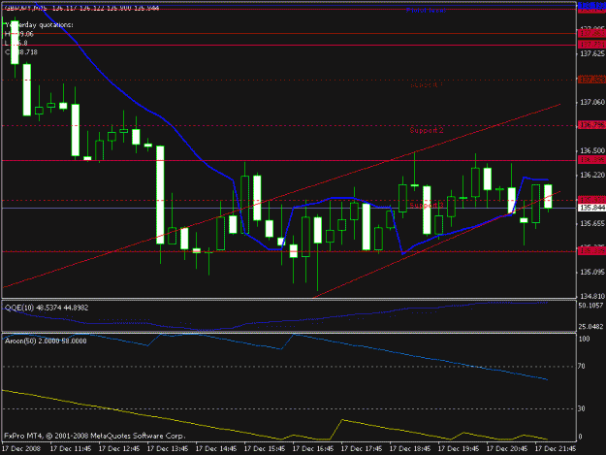Click time axis label '17 Dec 16:45'
Screen dimensions: 606x455
point(313,448)
